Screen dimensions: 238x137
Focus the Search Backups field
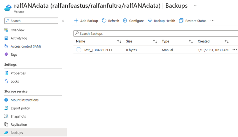click(156, 34)
